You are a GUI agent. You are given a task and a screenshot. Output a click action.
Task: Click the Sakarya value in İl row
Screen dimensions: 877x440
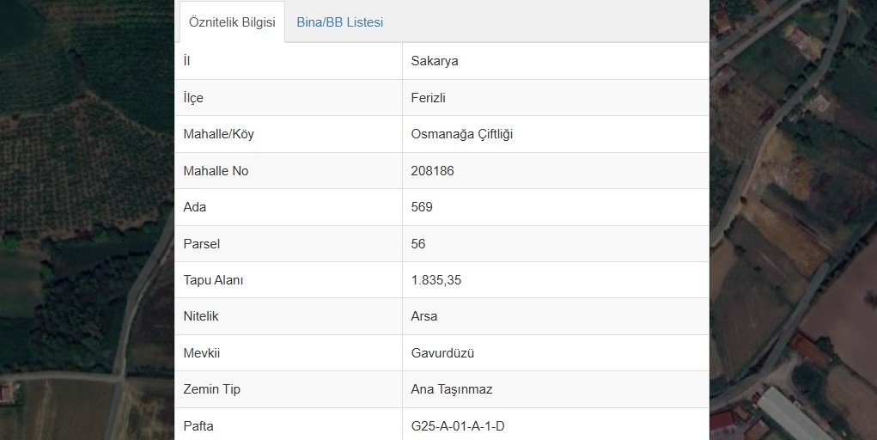pos(435,61)
